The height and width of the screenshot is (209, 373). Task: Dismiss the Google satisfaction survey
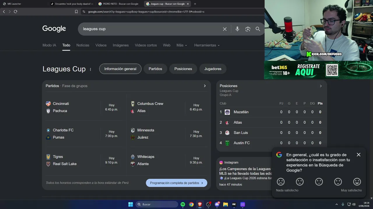tap(359, 155)
